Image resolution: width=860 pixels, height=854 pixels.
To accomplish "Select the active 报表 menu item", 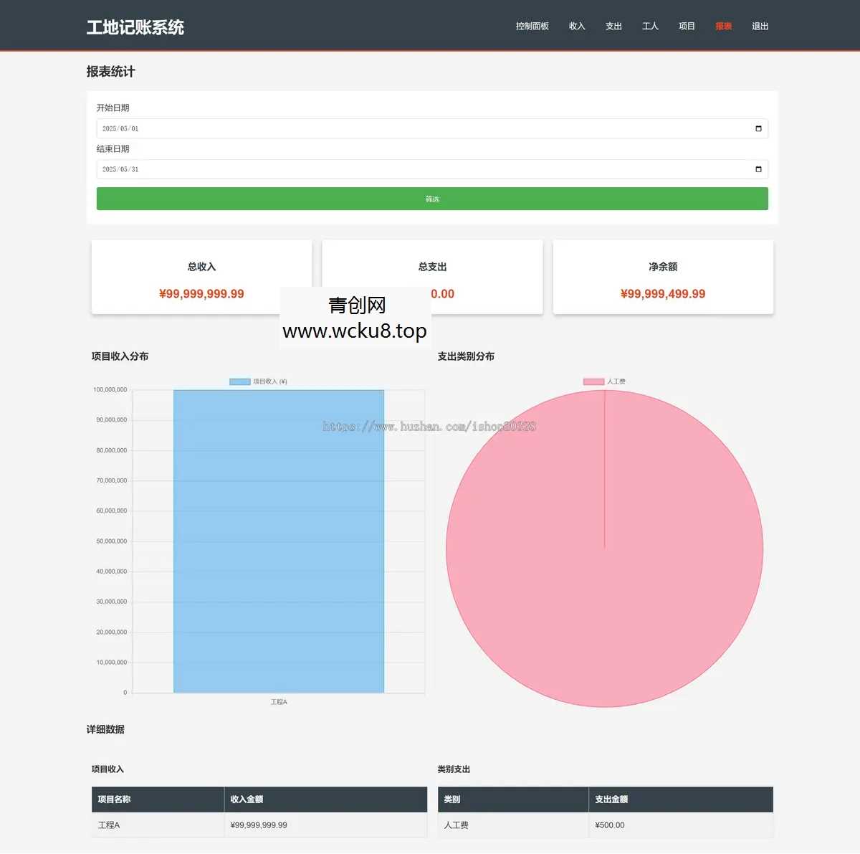I will tap(723, 27).
